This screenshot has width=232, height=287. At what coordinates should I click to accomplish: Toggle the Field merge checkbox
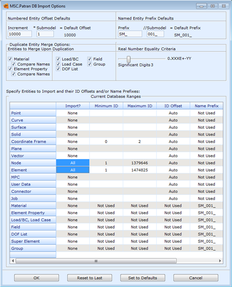point(89,59)
